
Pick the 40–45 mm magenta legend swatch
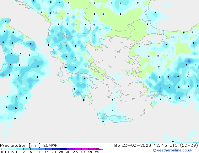pyautogui.click(x=85, y=149)
